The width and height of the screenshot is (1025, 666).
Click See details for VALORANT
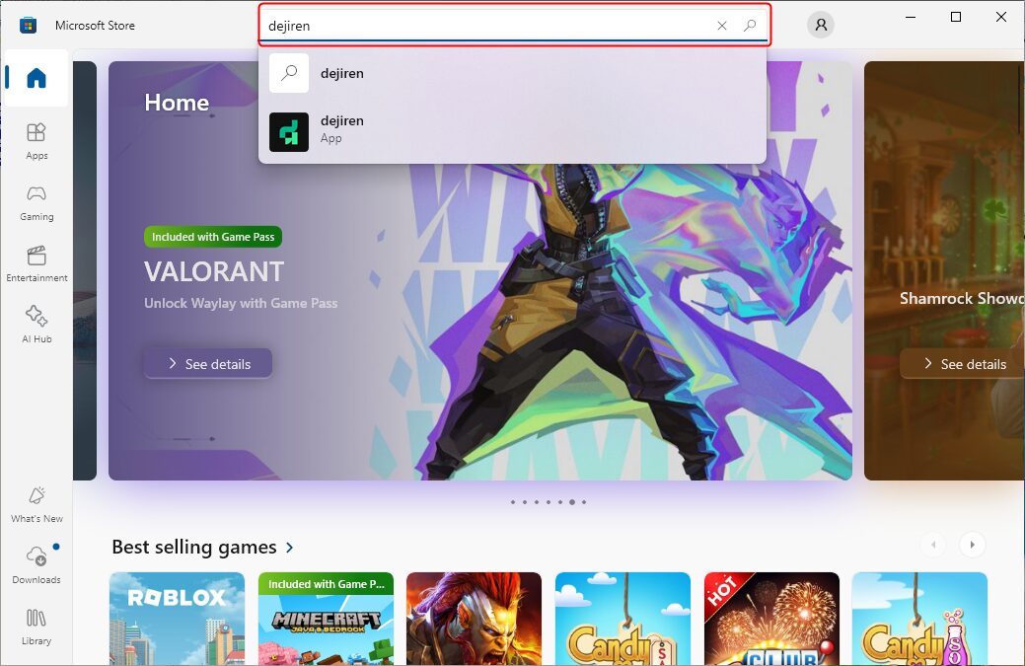(208, 363)
